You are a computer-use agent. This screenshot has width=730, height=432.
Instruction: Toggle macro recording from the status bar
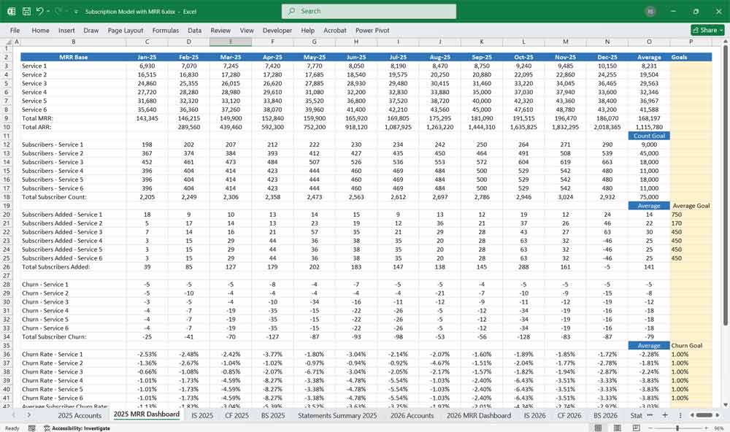point(32,428)
